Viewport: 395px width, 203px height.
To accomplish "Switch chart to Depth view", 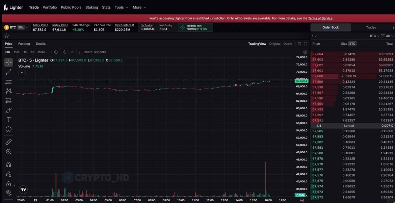I will 288,44.
